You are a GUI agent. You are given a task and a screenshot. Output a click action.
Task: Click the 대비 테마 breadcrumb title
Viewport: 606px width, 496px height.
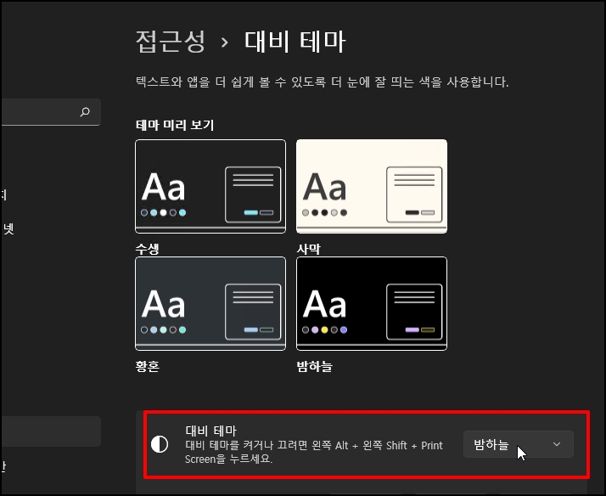[x=295, y=42]
